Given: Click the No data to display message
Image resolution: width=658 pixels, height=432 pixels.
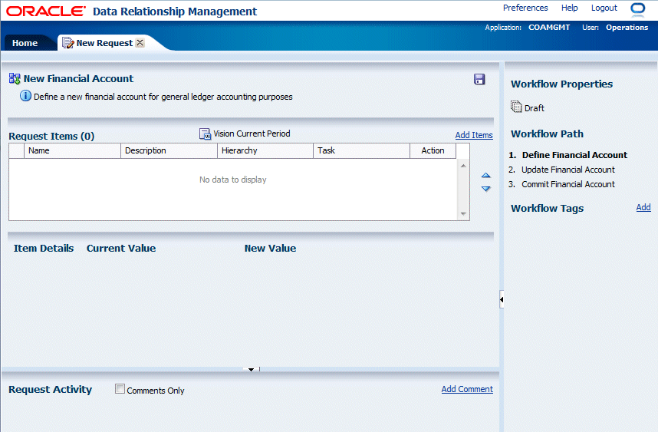Looking at the screenshot, I should coord(233,180).
